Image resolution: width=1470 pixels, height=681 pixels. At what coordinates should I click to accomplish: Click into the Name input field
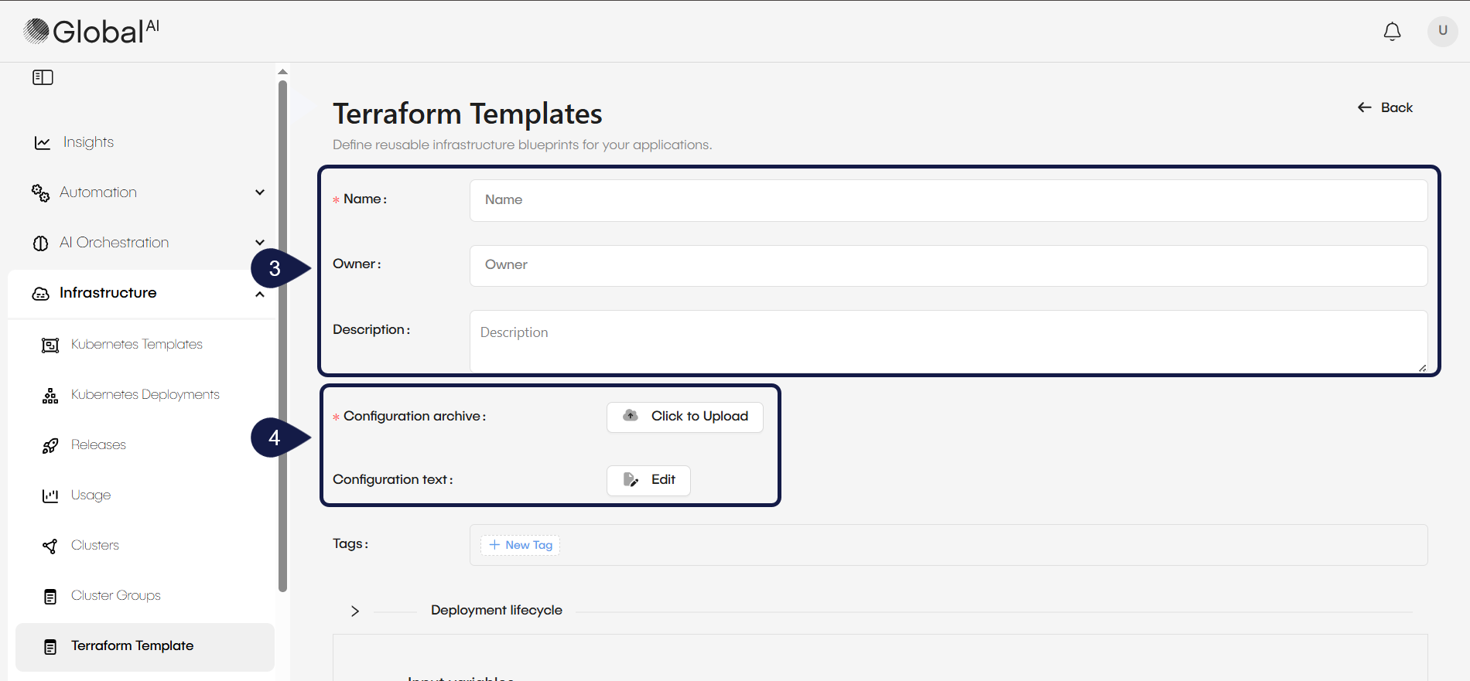click(948, 200)
